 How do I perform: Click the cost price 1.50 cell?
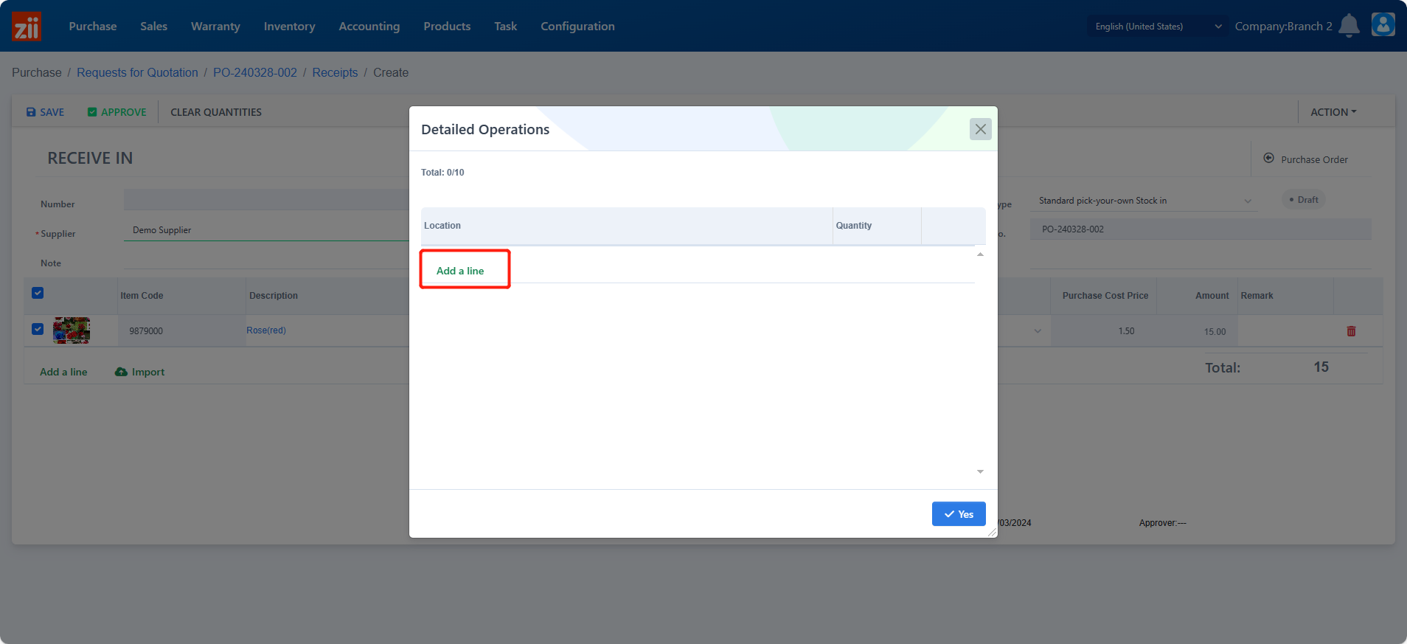click(1104, 331)
